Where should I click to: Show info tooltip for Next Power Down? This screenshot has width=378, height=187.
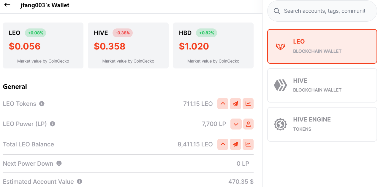(59, 163)
